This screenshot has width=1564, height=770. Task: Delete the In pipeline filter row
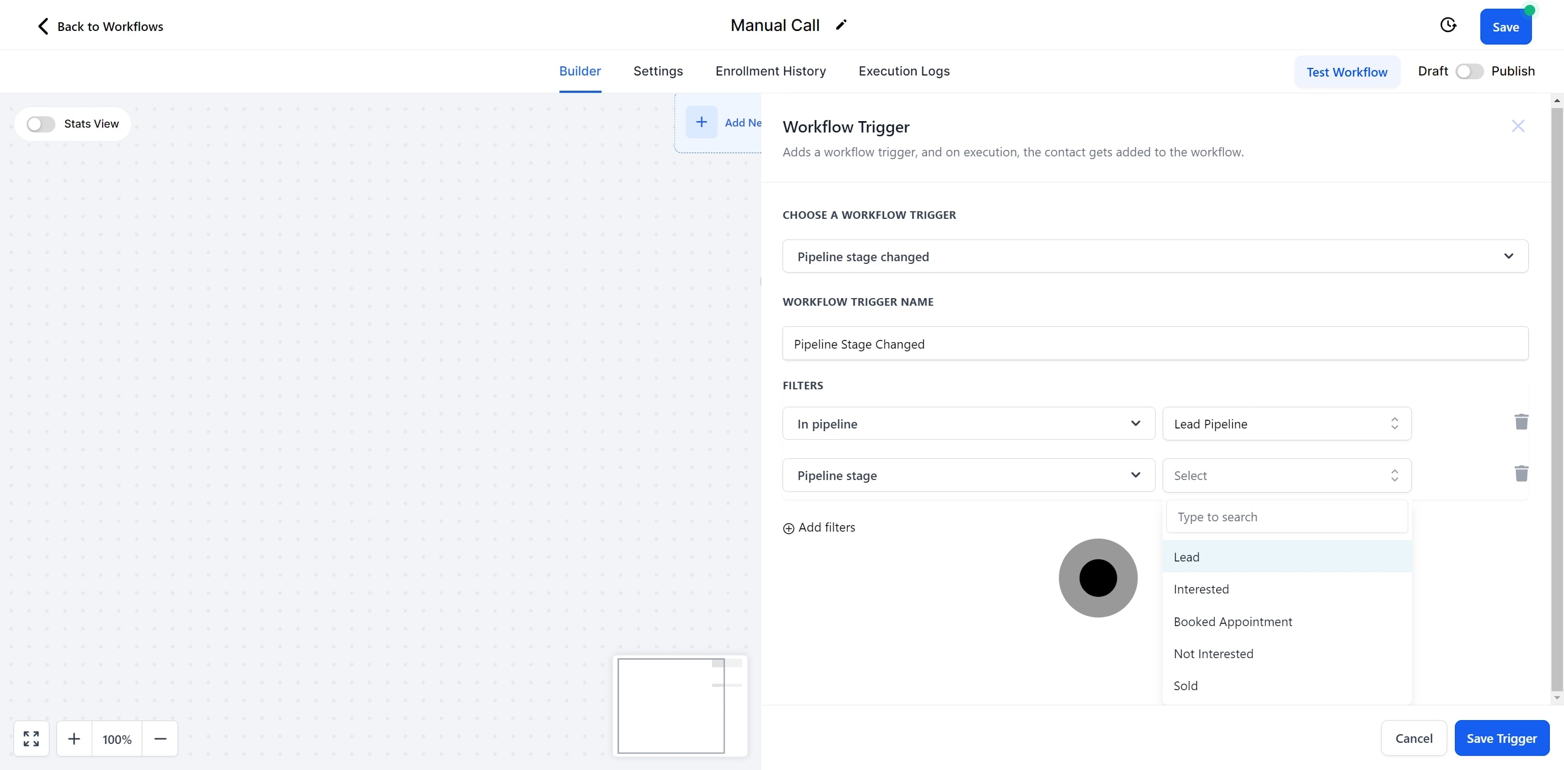[x=1521, y=422]
